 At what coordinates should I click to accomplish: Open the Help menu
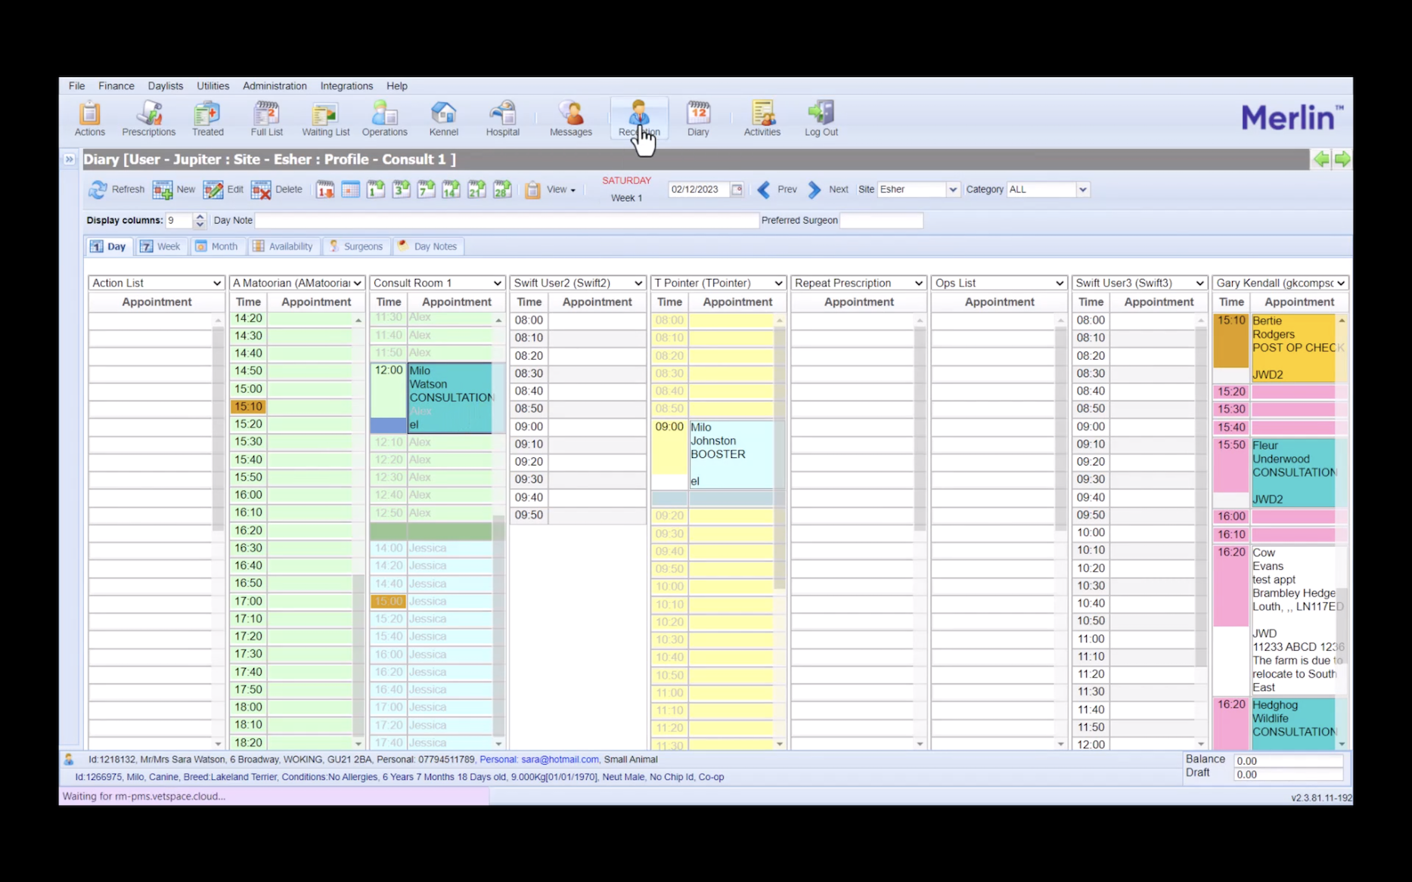pos(396,86)
